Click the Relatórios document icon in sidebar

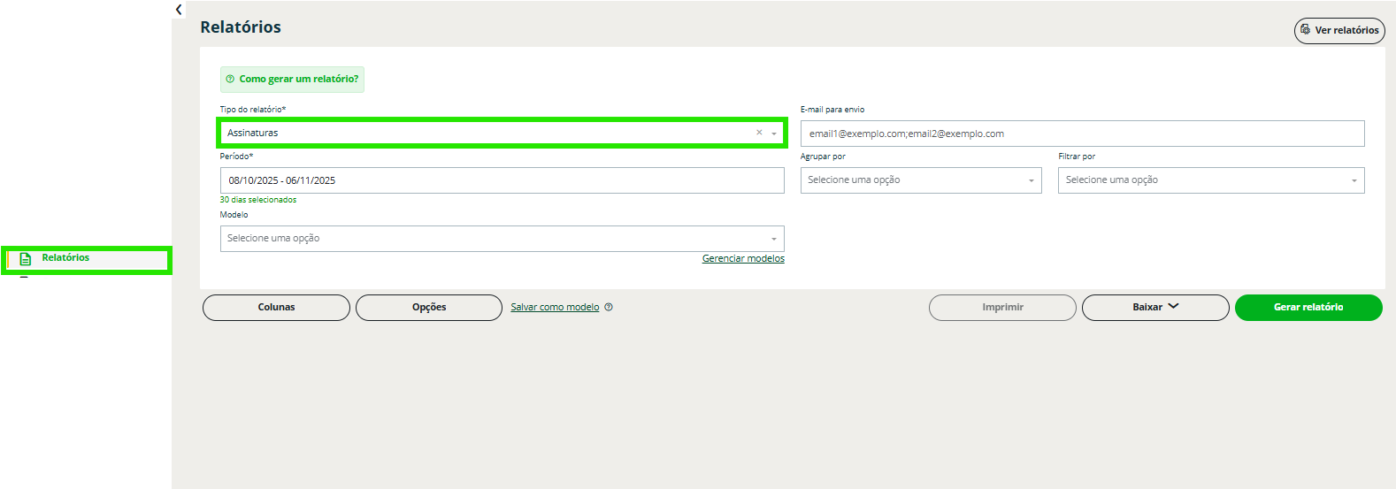click(26, 259)
